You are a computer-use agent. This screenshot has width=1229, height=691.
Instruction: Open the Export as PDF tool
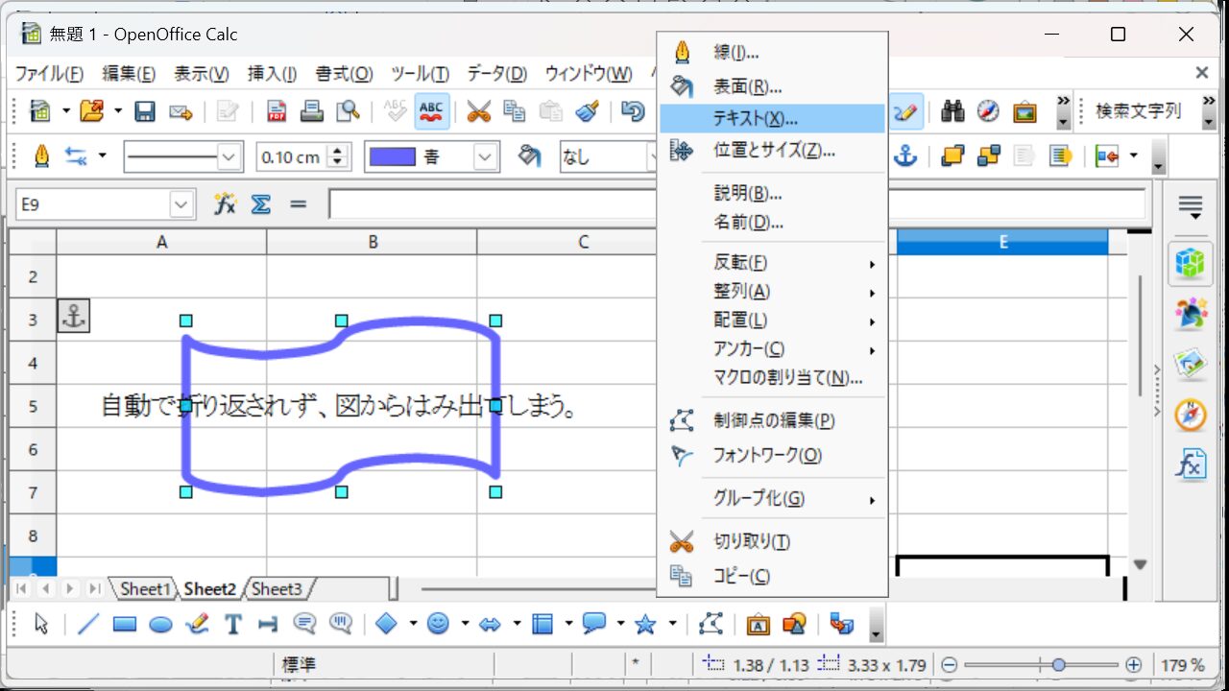click(277, 111)
